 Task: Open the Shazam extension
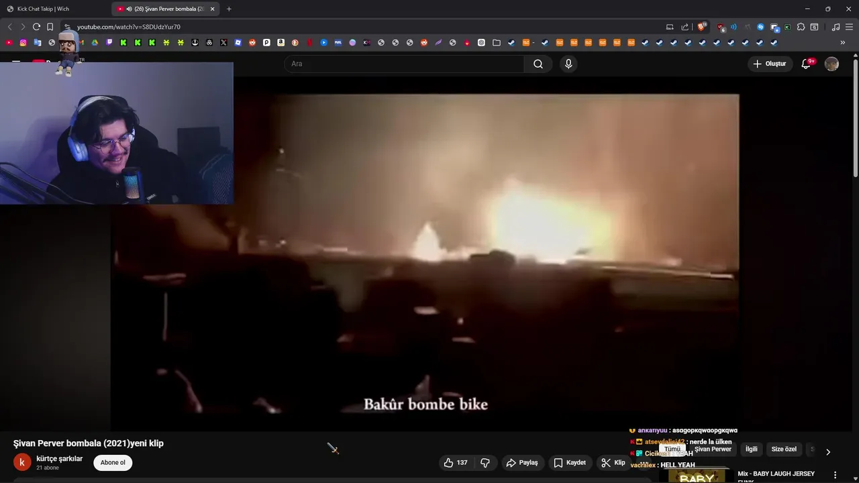pos(760,27)
